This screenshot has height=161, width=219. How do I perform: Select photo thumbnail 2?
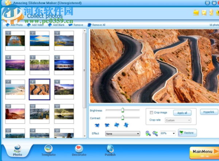point(39,41)
